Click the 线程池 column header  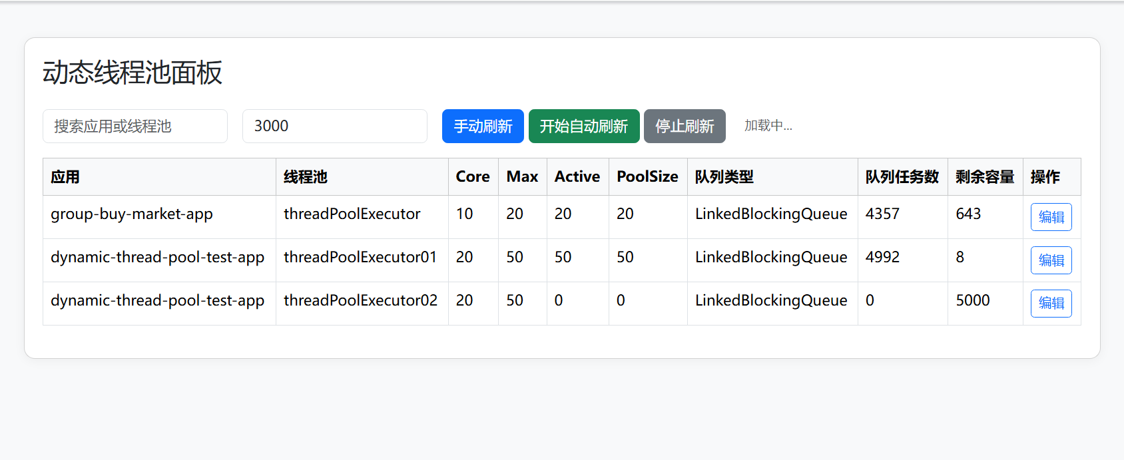306,177
